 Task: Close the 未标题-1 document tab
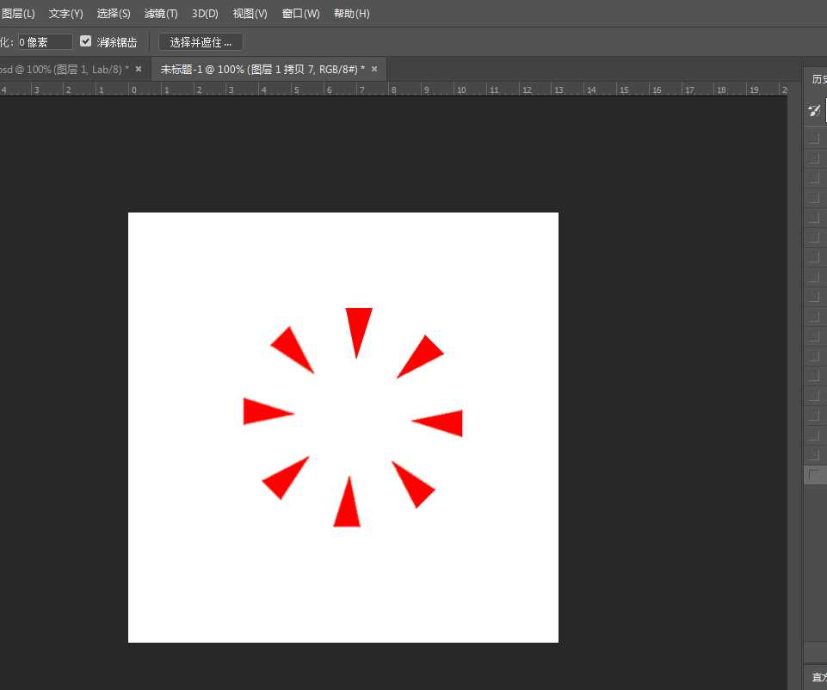[x=374, y=69]
